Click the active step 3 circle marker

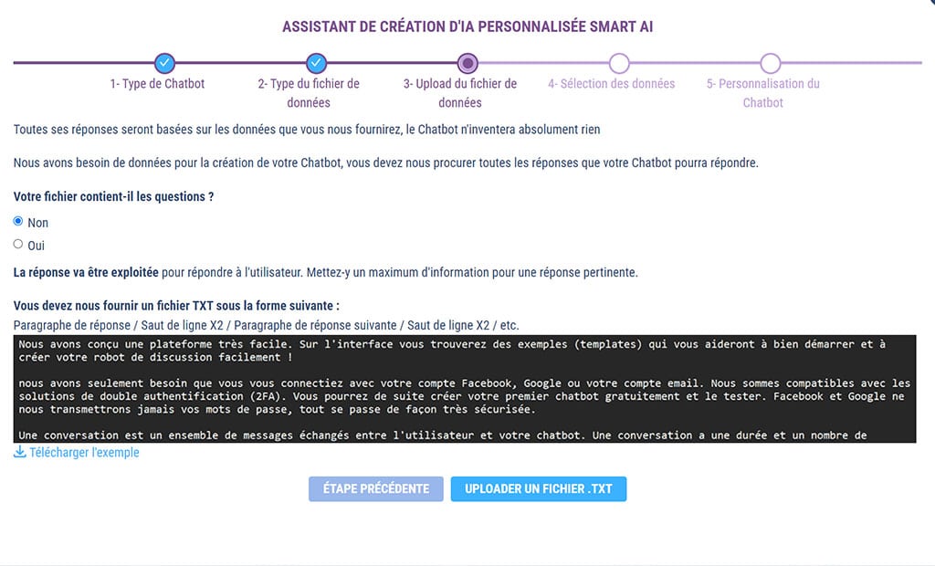[467, 63]
